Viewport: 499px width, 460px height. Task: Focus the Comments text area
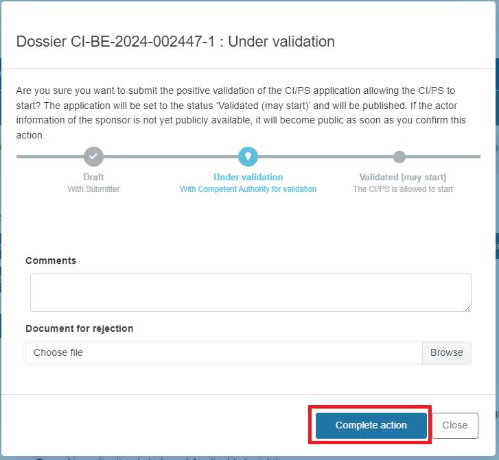(251, 293)
